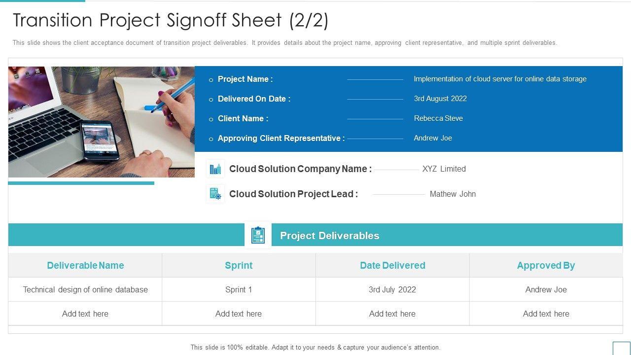
Task: Select the Sprint column header
Action: [239, 265]
